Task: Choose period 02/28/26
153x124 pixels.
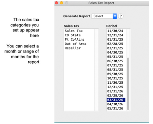Action: (115, 96)
